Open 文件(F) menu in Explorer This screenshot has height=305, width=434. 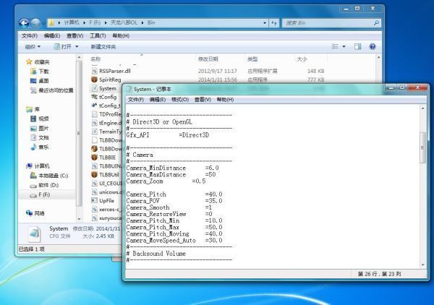pyautogui.click(x=30, y=35)
